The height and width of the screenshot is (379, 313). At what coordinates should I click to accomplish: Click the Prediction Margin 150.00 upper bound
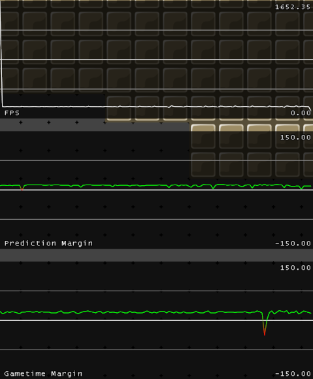click(x=295, y=137)
